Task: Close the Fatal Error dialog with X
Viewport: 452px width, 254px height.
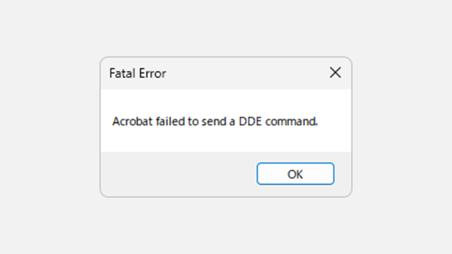Action: click(335, 73)
